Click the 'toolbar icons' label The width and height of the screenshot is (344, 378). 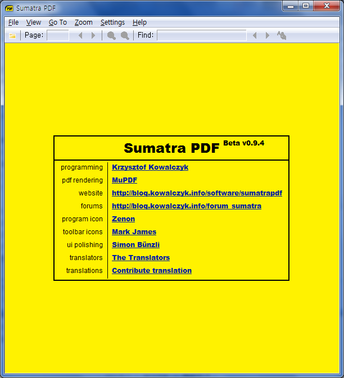83,232
